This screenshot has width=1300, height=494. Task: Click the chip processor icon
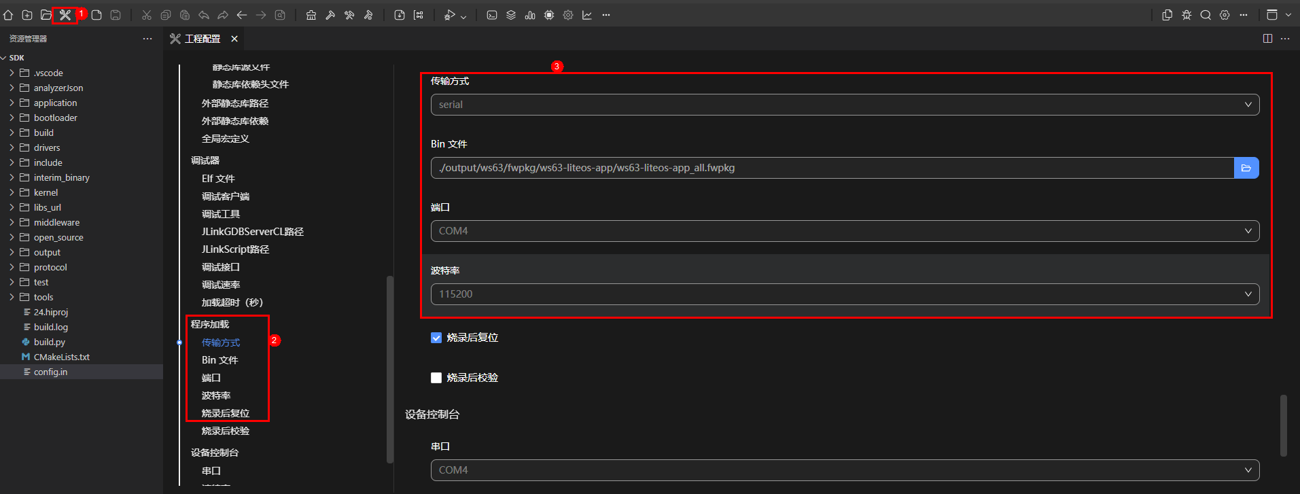pos(549,15)
